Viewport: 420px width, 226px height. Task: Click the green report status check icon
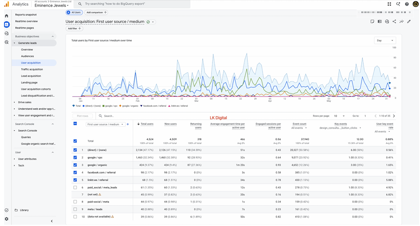[148, 22]
